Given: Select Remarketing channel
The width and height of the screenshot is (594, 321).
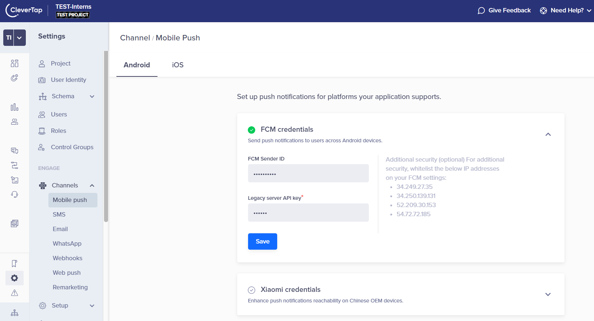Looking at the screenshot, I should (70, 287).
